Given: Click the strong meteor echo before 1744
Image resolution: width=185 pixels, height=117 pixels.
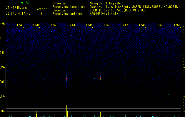Looking at the screenshot, I should pyautogui.click(x=67, y=78).
